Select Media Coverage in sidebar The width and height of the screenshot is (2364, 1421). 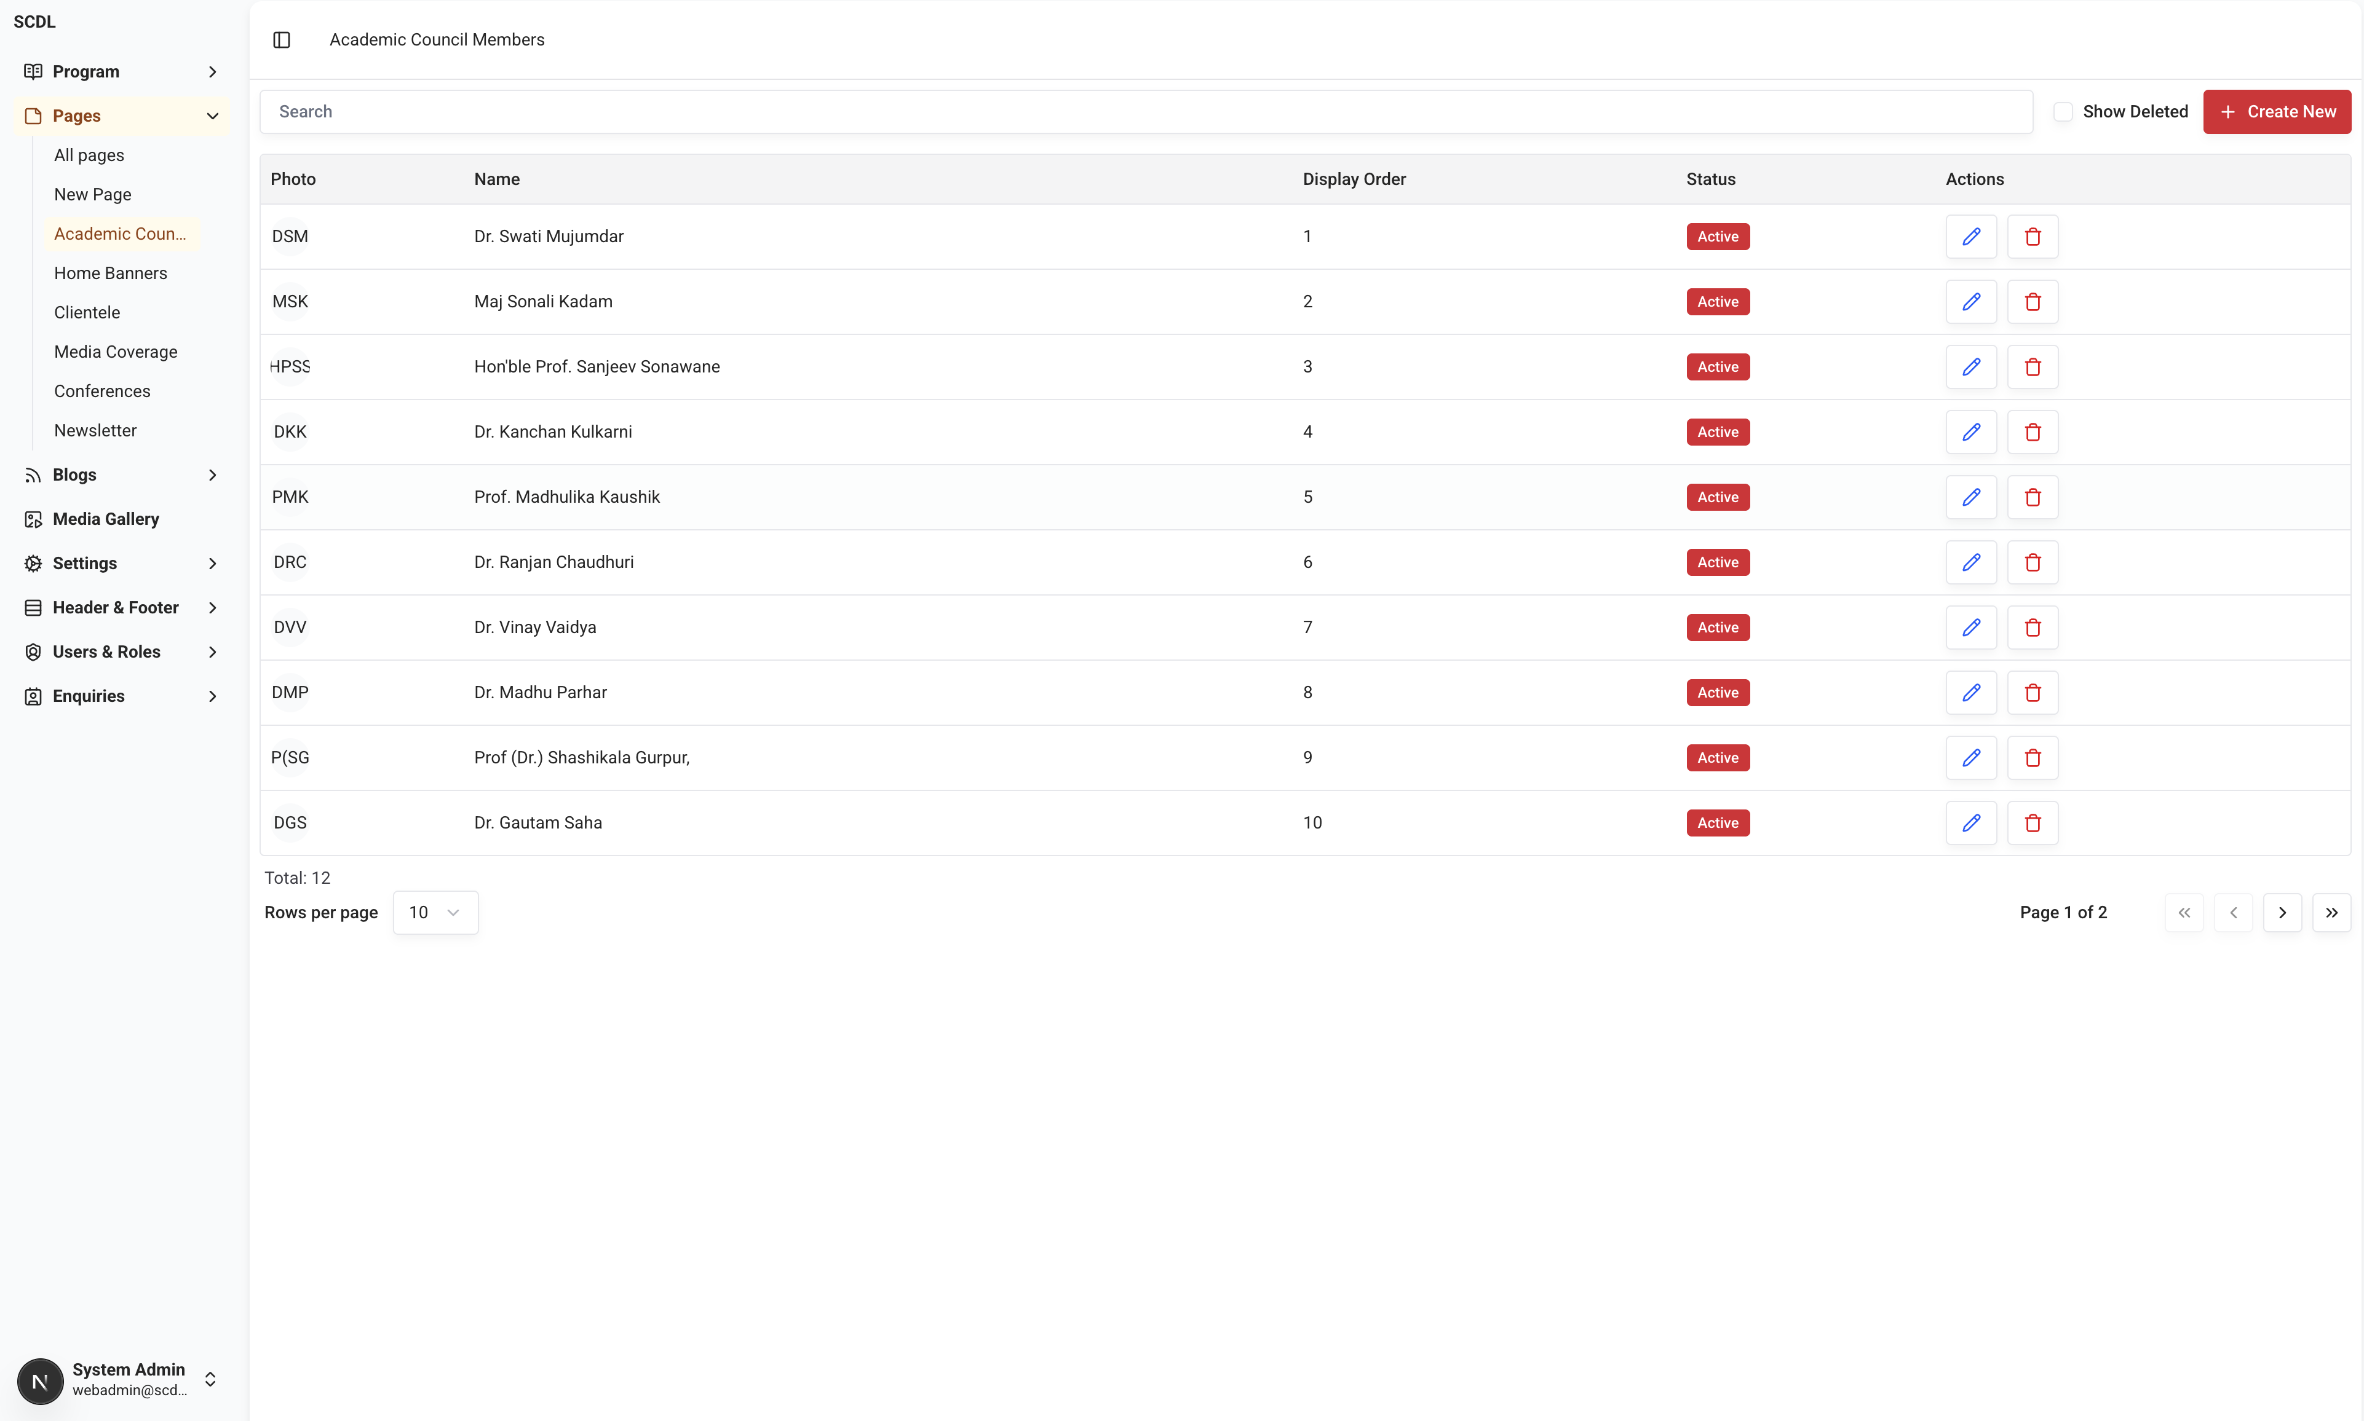click(115, 352)
